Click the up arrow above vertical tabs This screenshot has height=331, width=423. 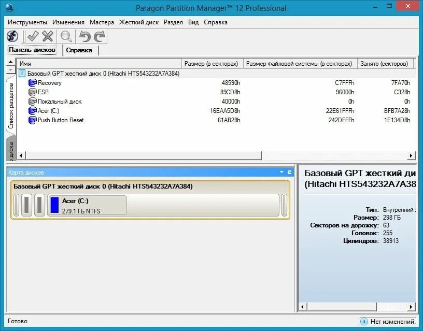tap(10, 62)
